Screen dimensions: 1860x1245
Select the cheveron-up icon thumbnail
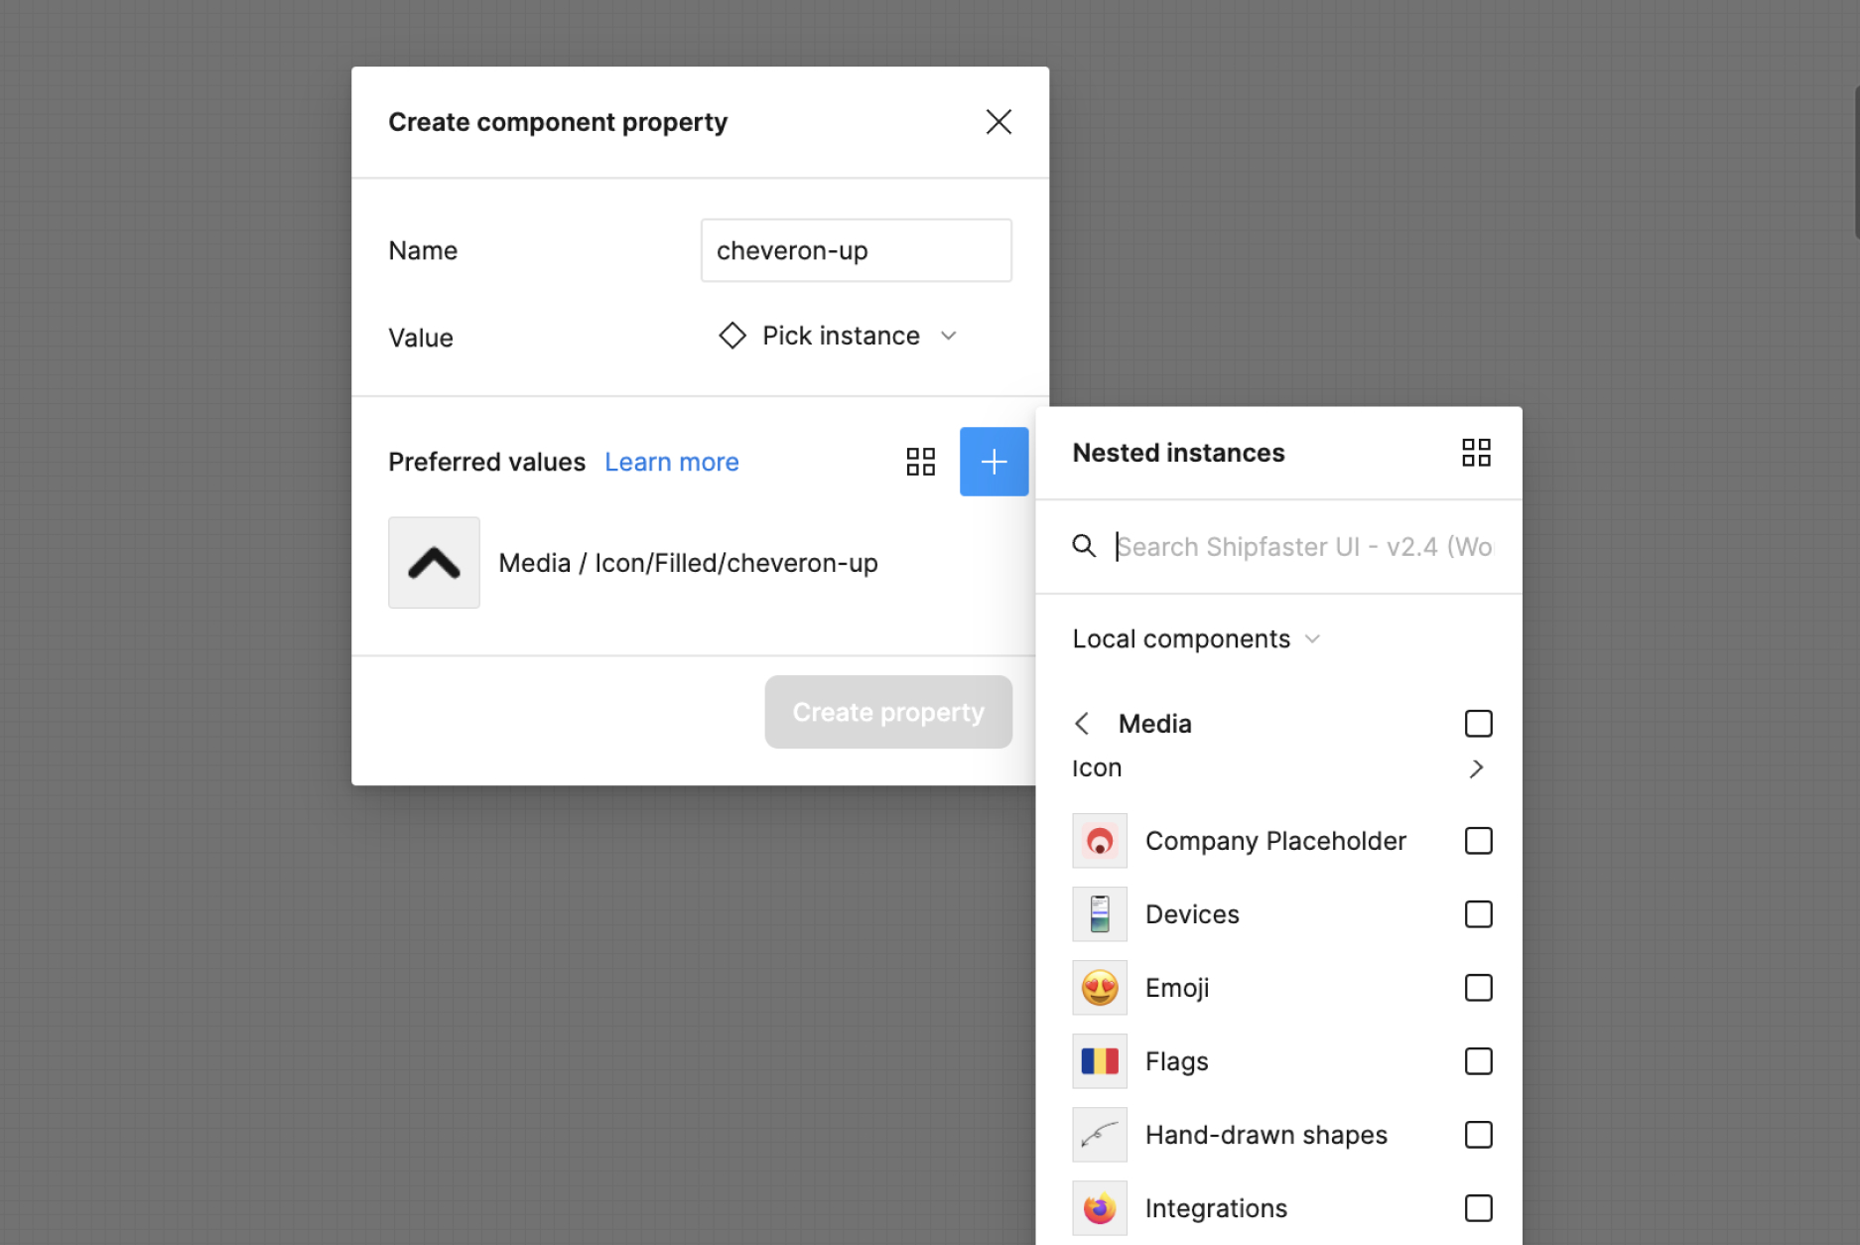tap(434, 563)
